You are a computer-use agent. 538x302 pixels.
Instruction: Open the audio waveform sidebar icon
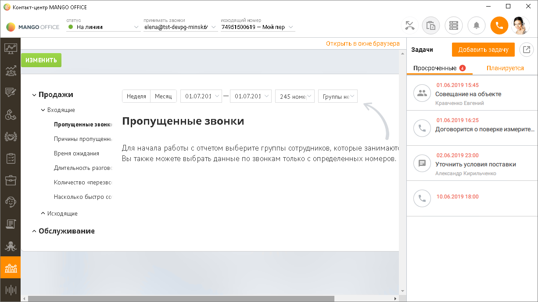[11, 290]
